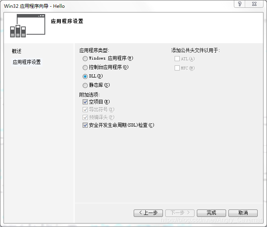267x227 pixels.
Task: Toggle the 空项目 checkbox
Action: pos(85,102)
